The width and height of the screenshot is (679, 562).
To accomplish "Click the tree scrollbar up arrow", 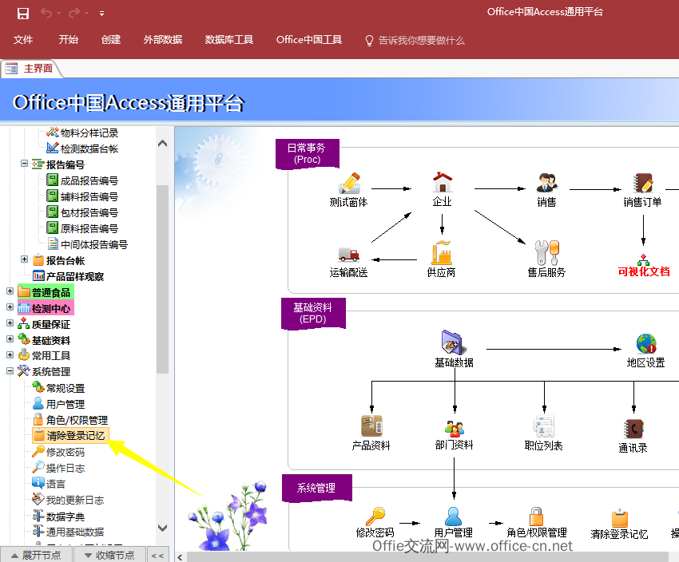I will pyautogui.click(x=162, y=143).
